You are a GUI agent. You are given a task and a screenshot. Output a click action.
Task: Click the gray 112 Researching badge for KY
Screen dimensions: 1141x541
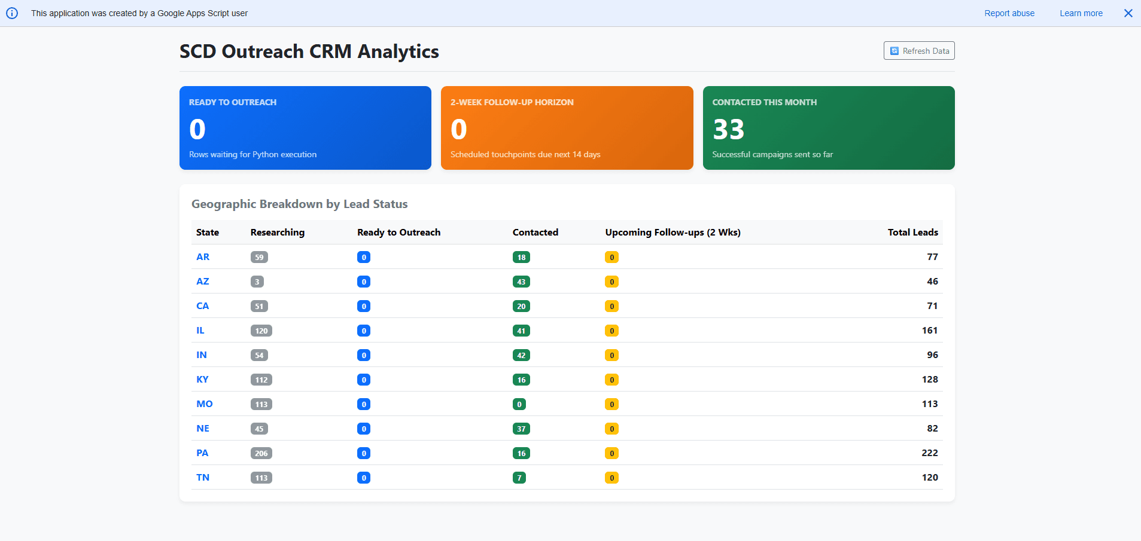(261, 380)
